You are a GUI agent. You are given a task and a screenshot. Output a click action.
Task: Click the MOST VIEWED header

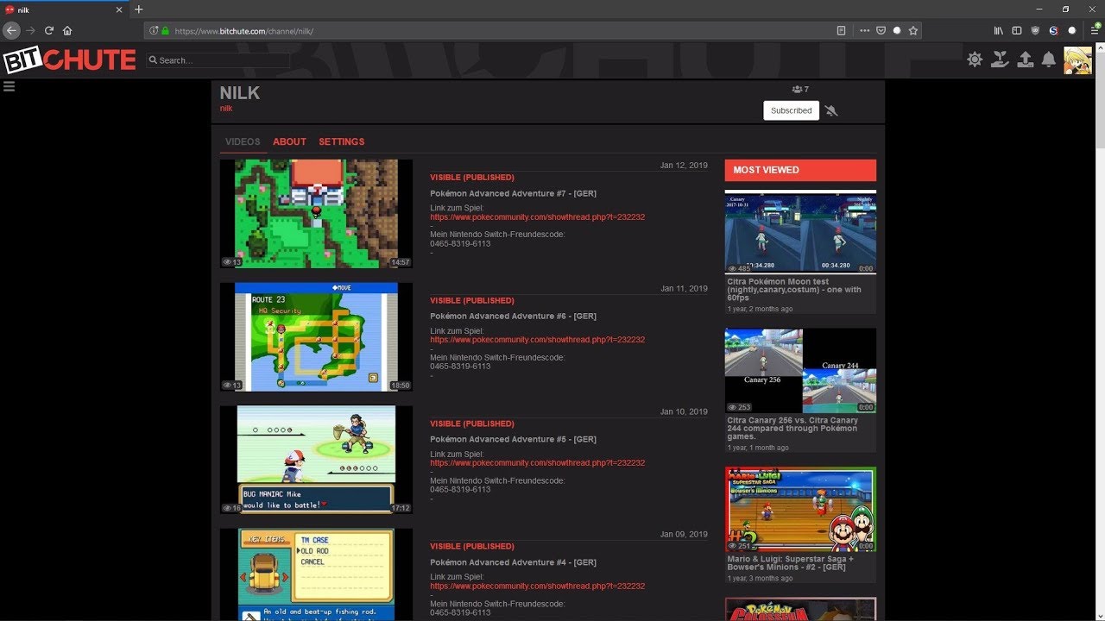pyautogui.click(x=800, y=170)
